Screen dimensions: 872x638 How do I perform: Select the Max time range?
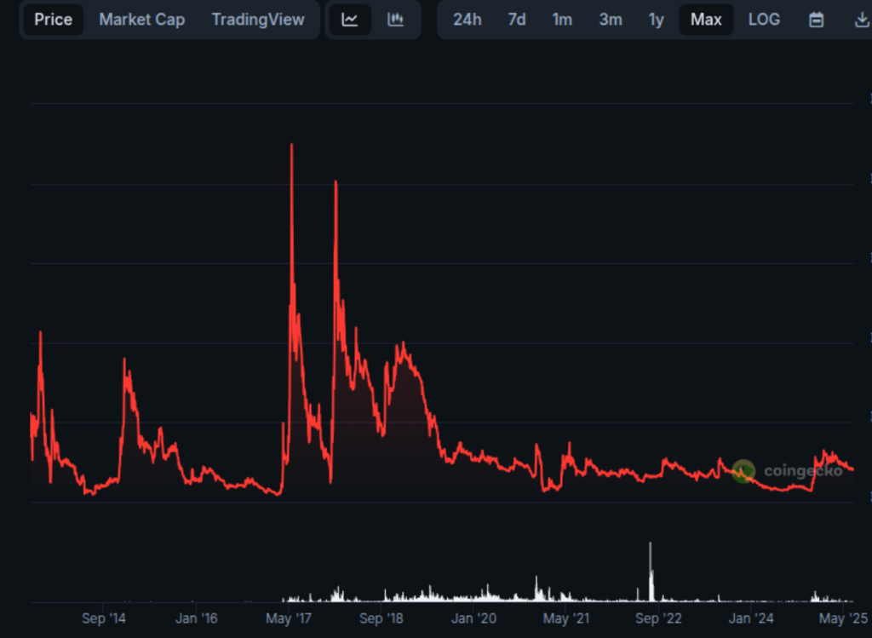(x=706, y=19)
